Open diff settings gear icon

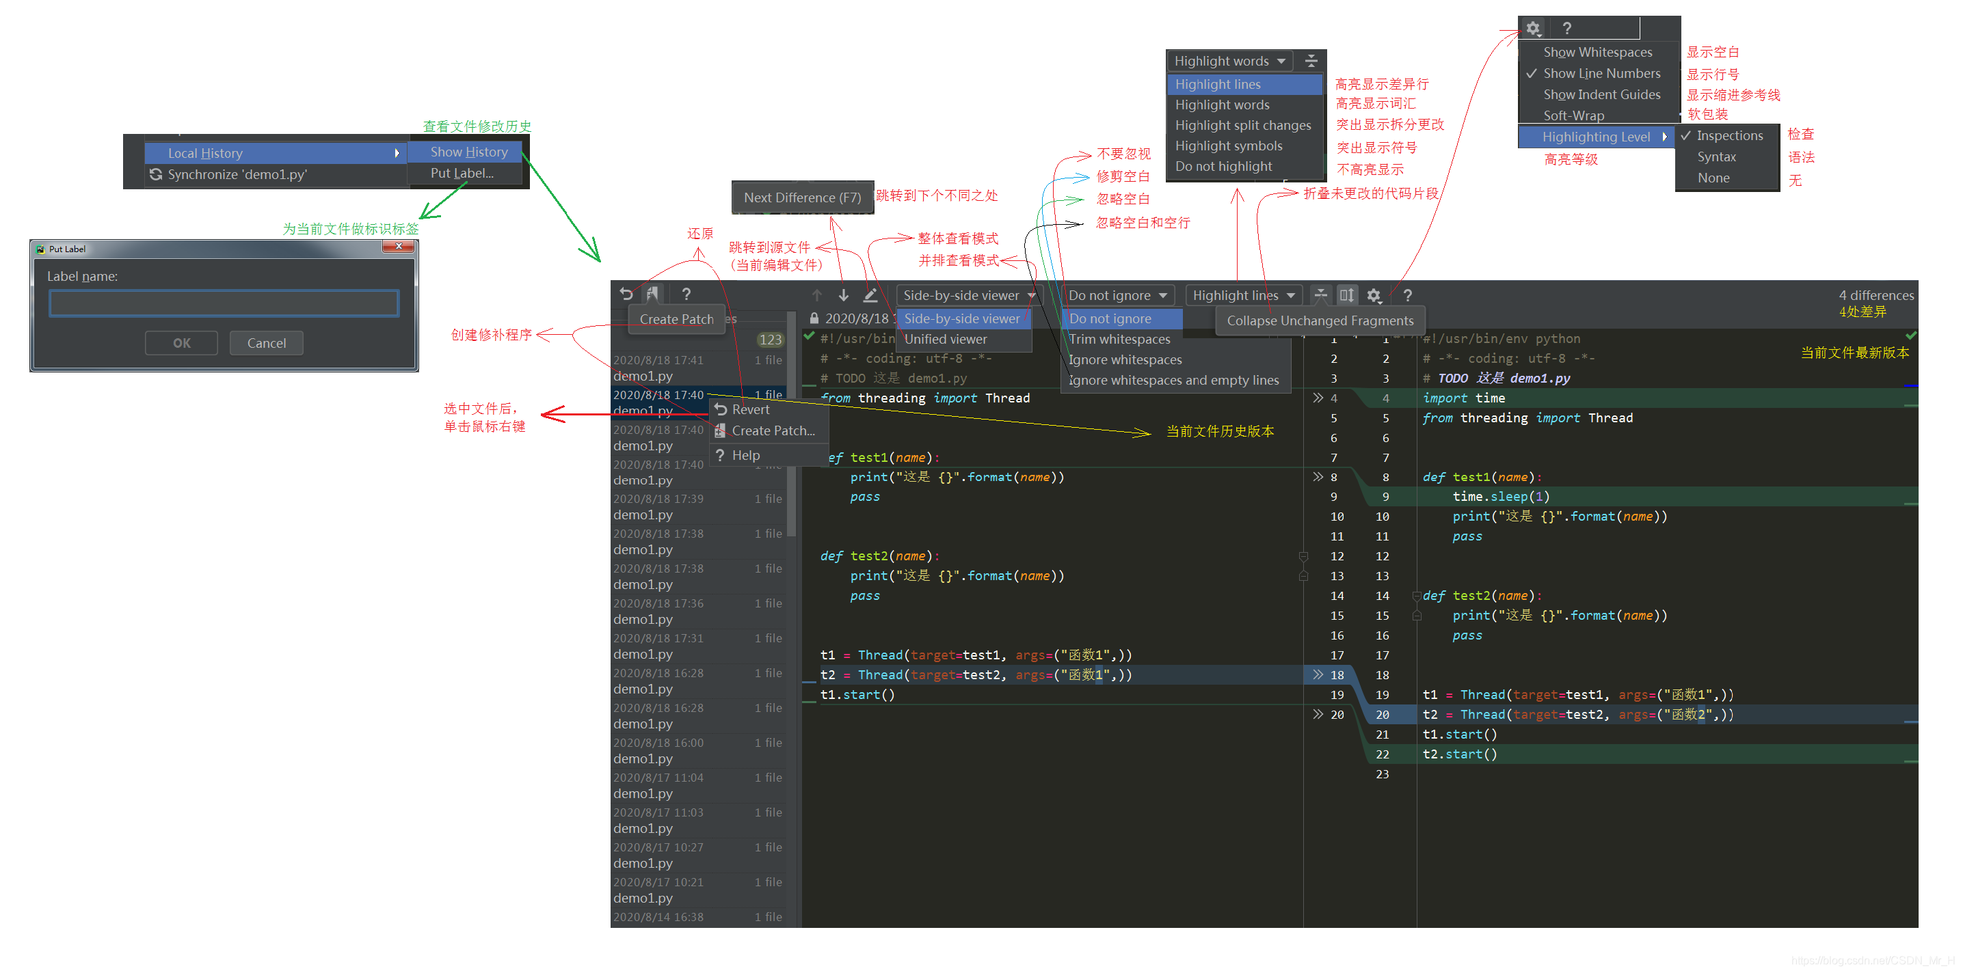point(1373,295)
